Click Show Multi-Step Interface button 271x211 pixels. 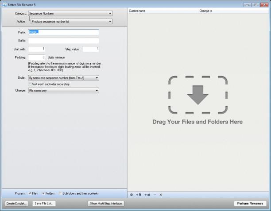pos(106,203)
